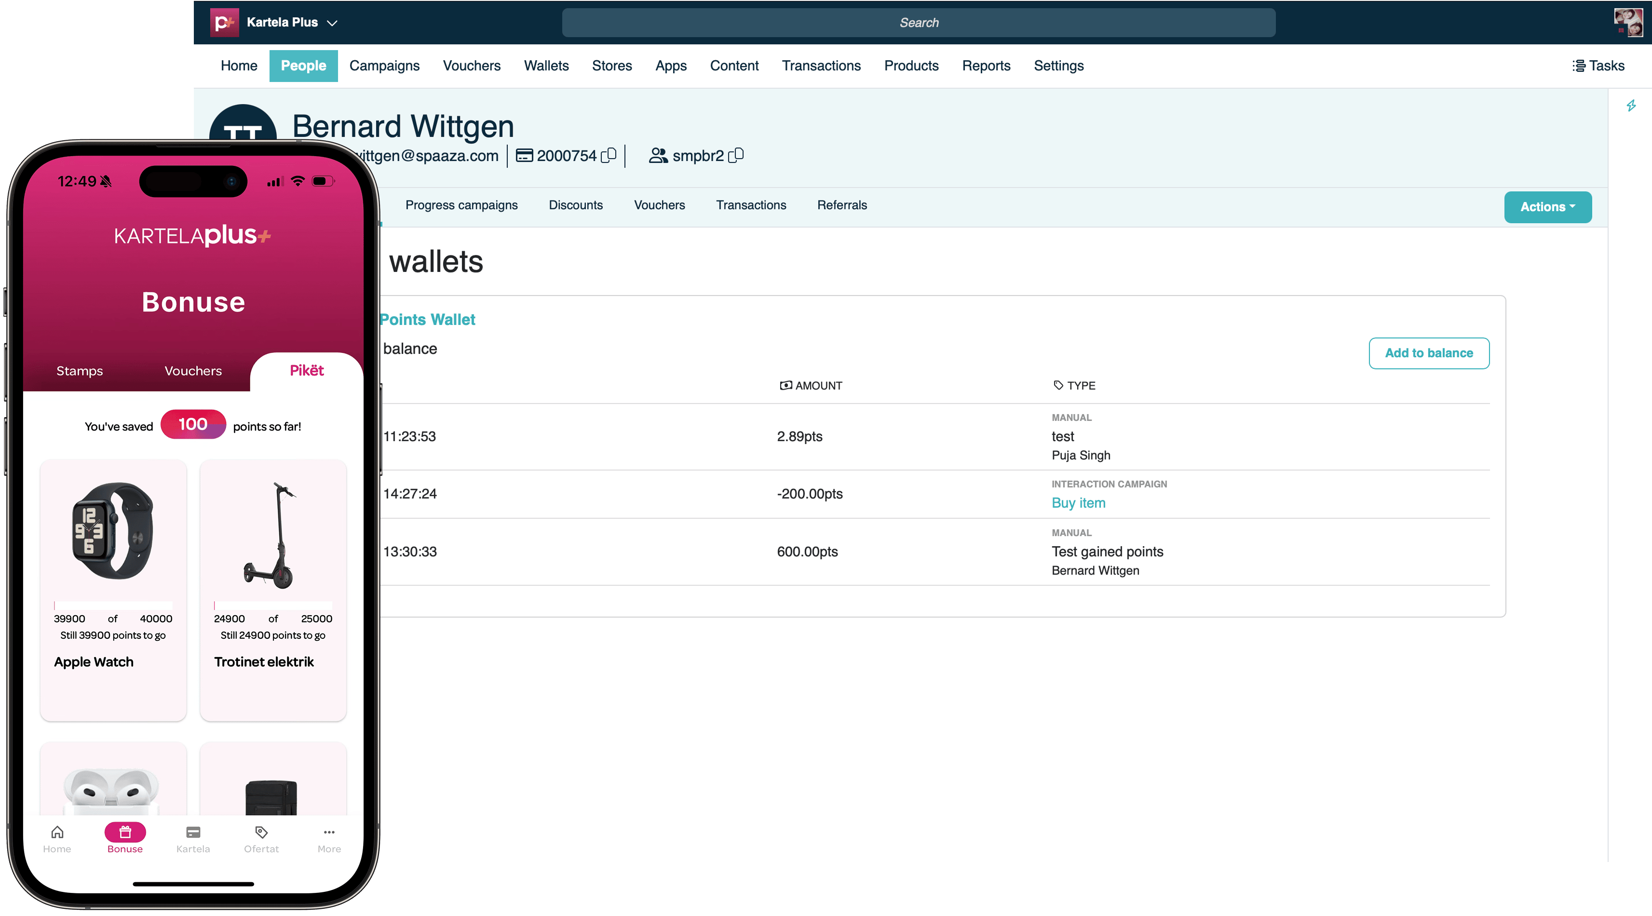The image size is (1652, 916).
Task: Click the 13:30:33 timestamp cell
Action: pyautogui.click(x=410, y=551)
